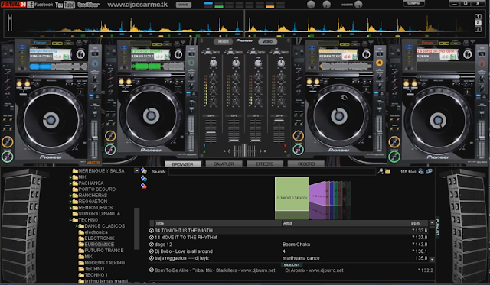Expand the RANCHERAS folder
The width and height of the screenshot is (490, 285).
(x=71, y=196)
